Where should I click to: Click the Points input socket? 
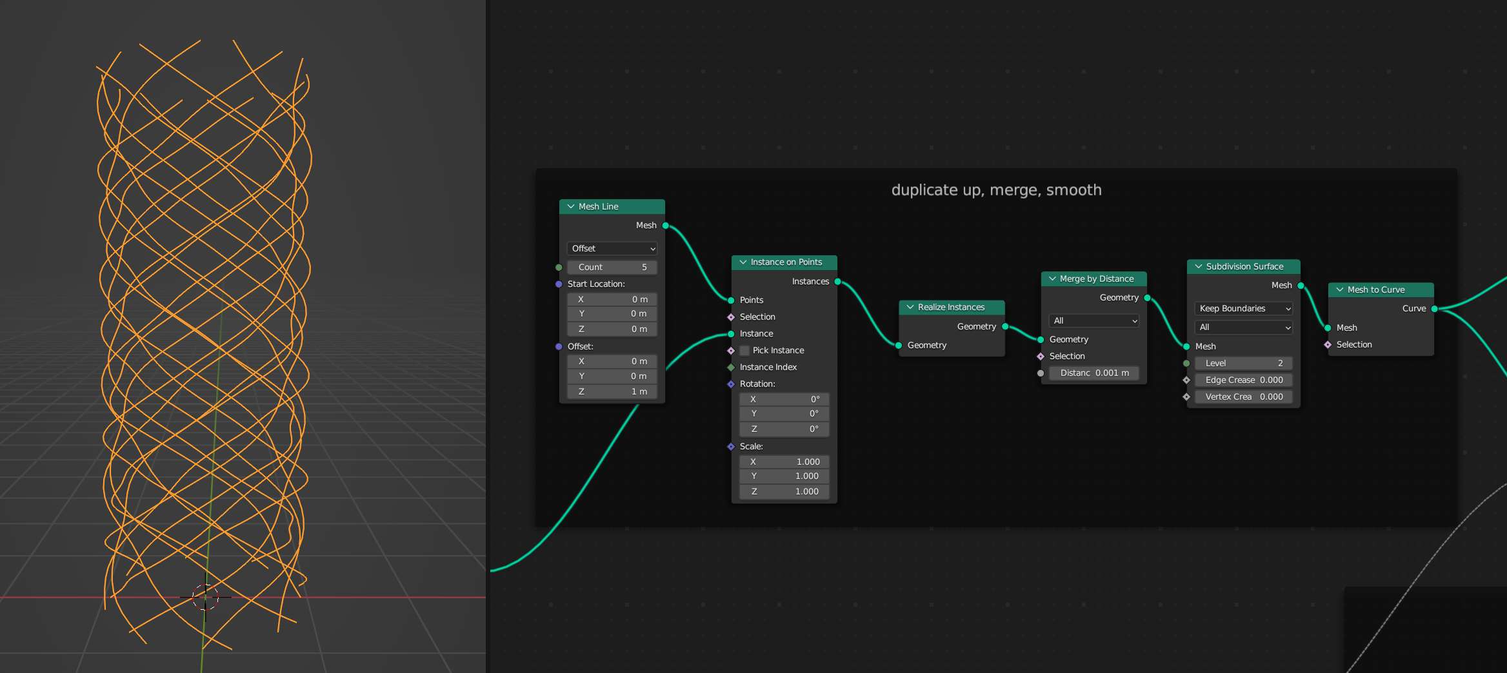point(731,300)
